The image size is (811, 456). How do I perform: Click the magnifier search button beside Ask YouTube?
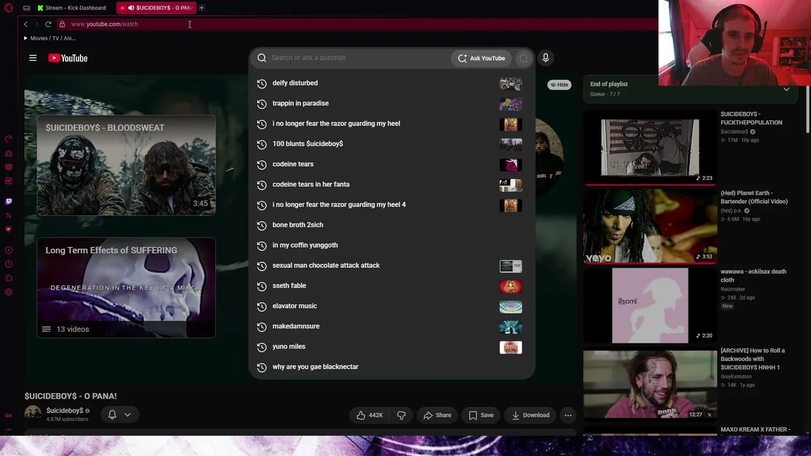coord(523,58)
